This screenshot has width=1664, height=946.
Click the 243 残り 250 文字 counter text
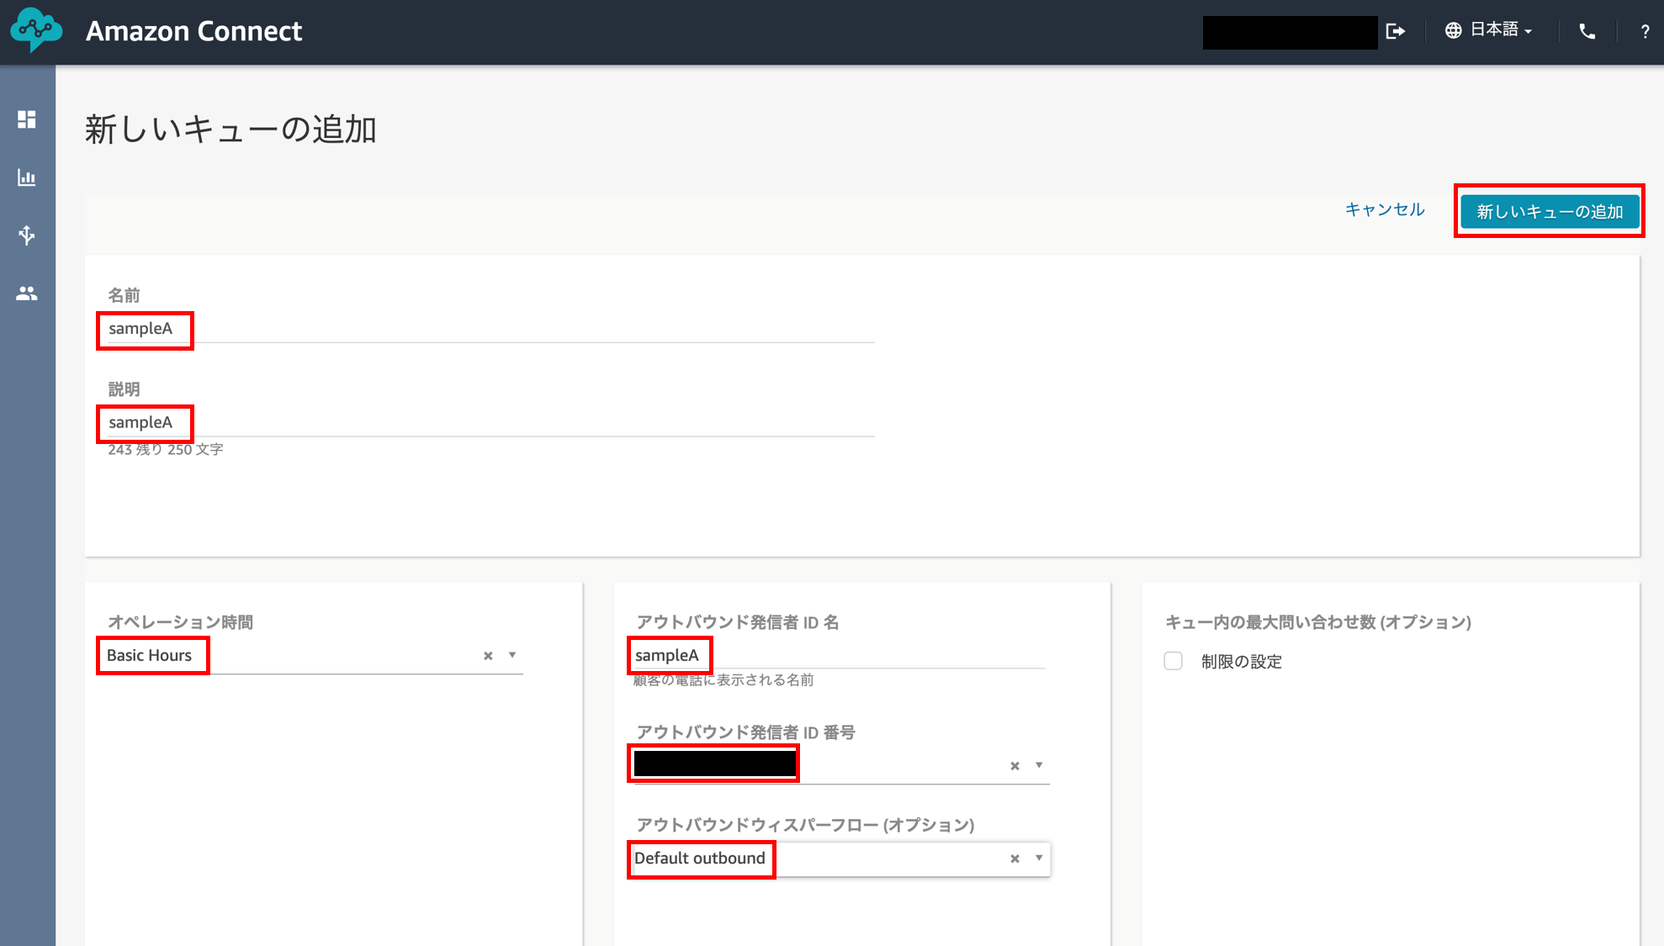166,450
